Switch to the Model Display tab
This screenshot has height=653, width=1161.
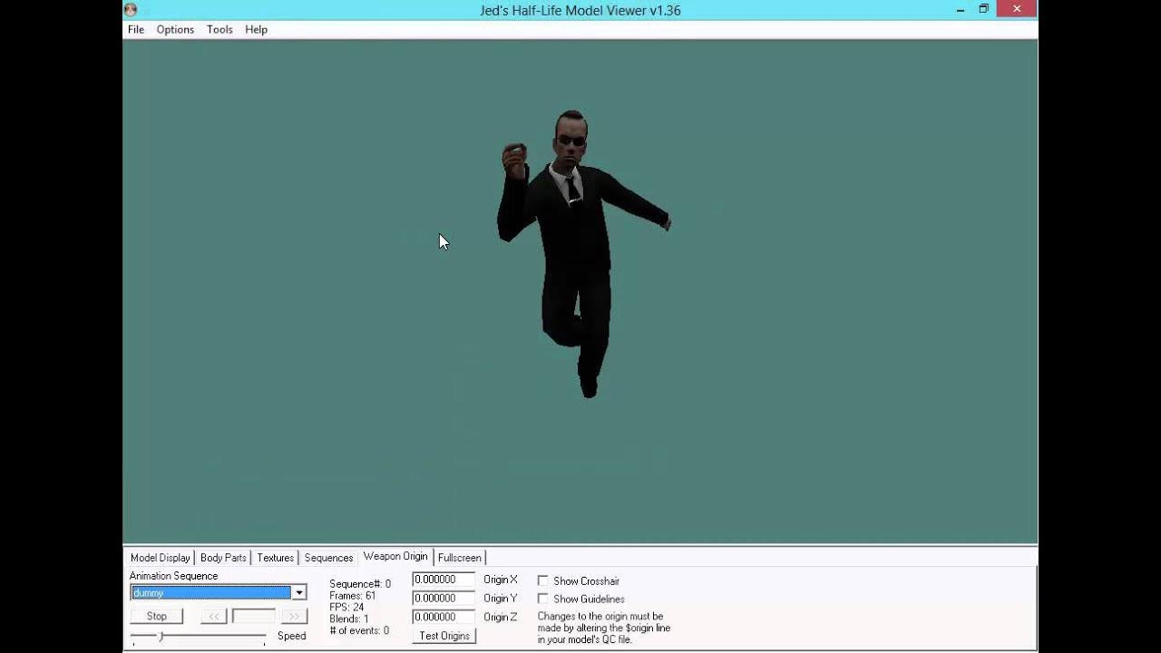tap(160, 558)
